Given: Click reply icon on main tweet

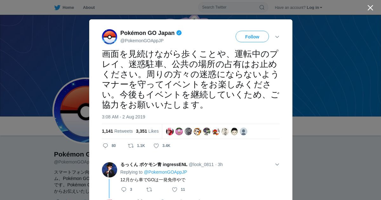Looking at the screenshot, I should [105, 146].
